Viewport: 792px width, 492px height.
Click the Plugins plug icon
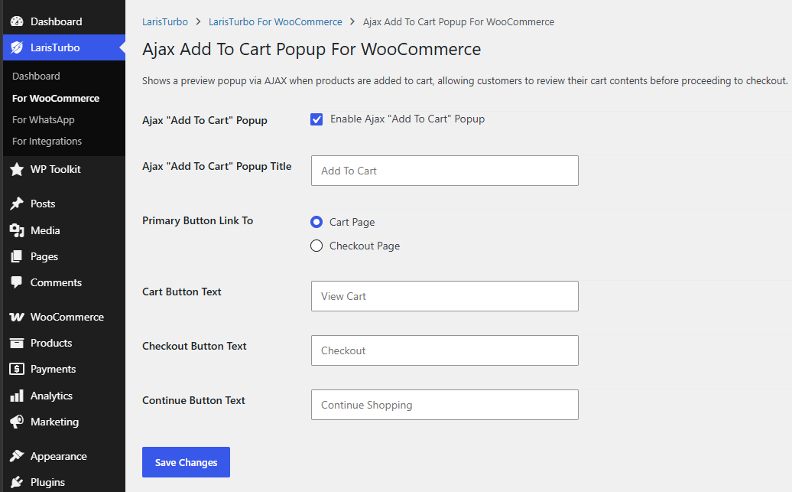[x=17, y=482]
